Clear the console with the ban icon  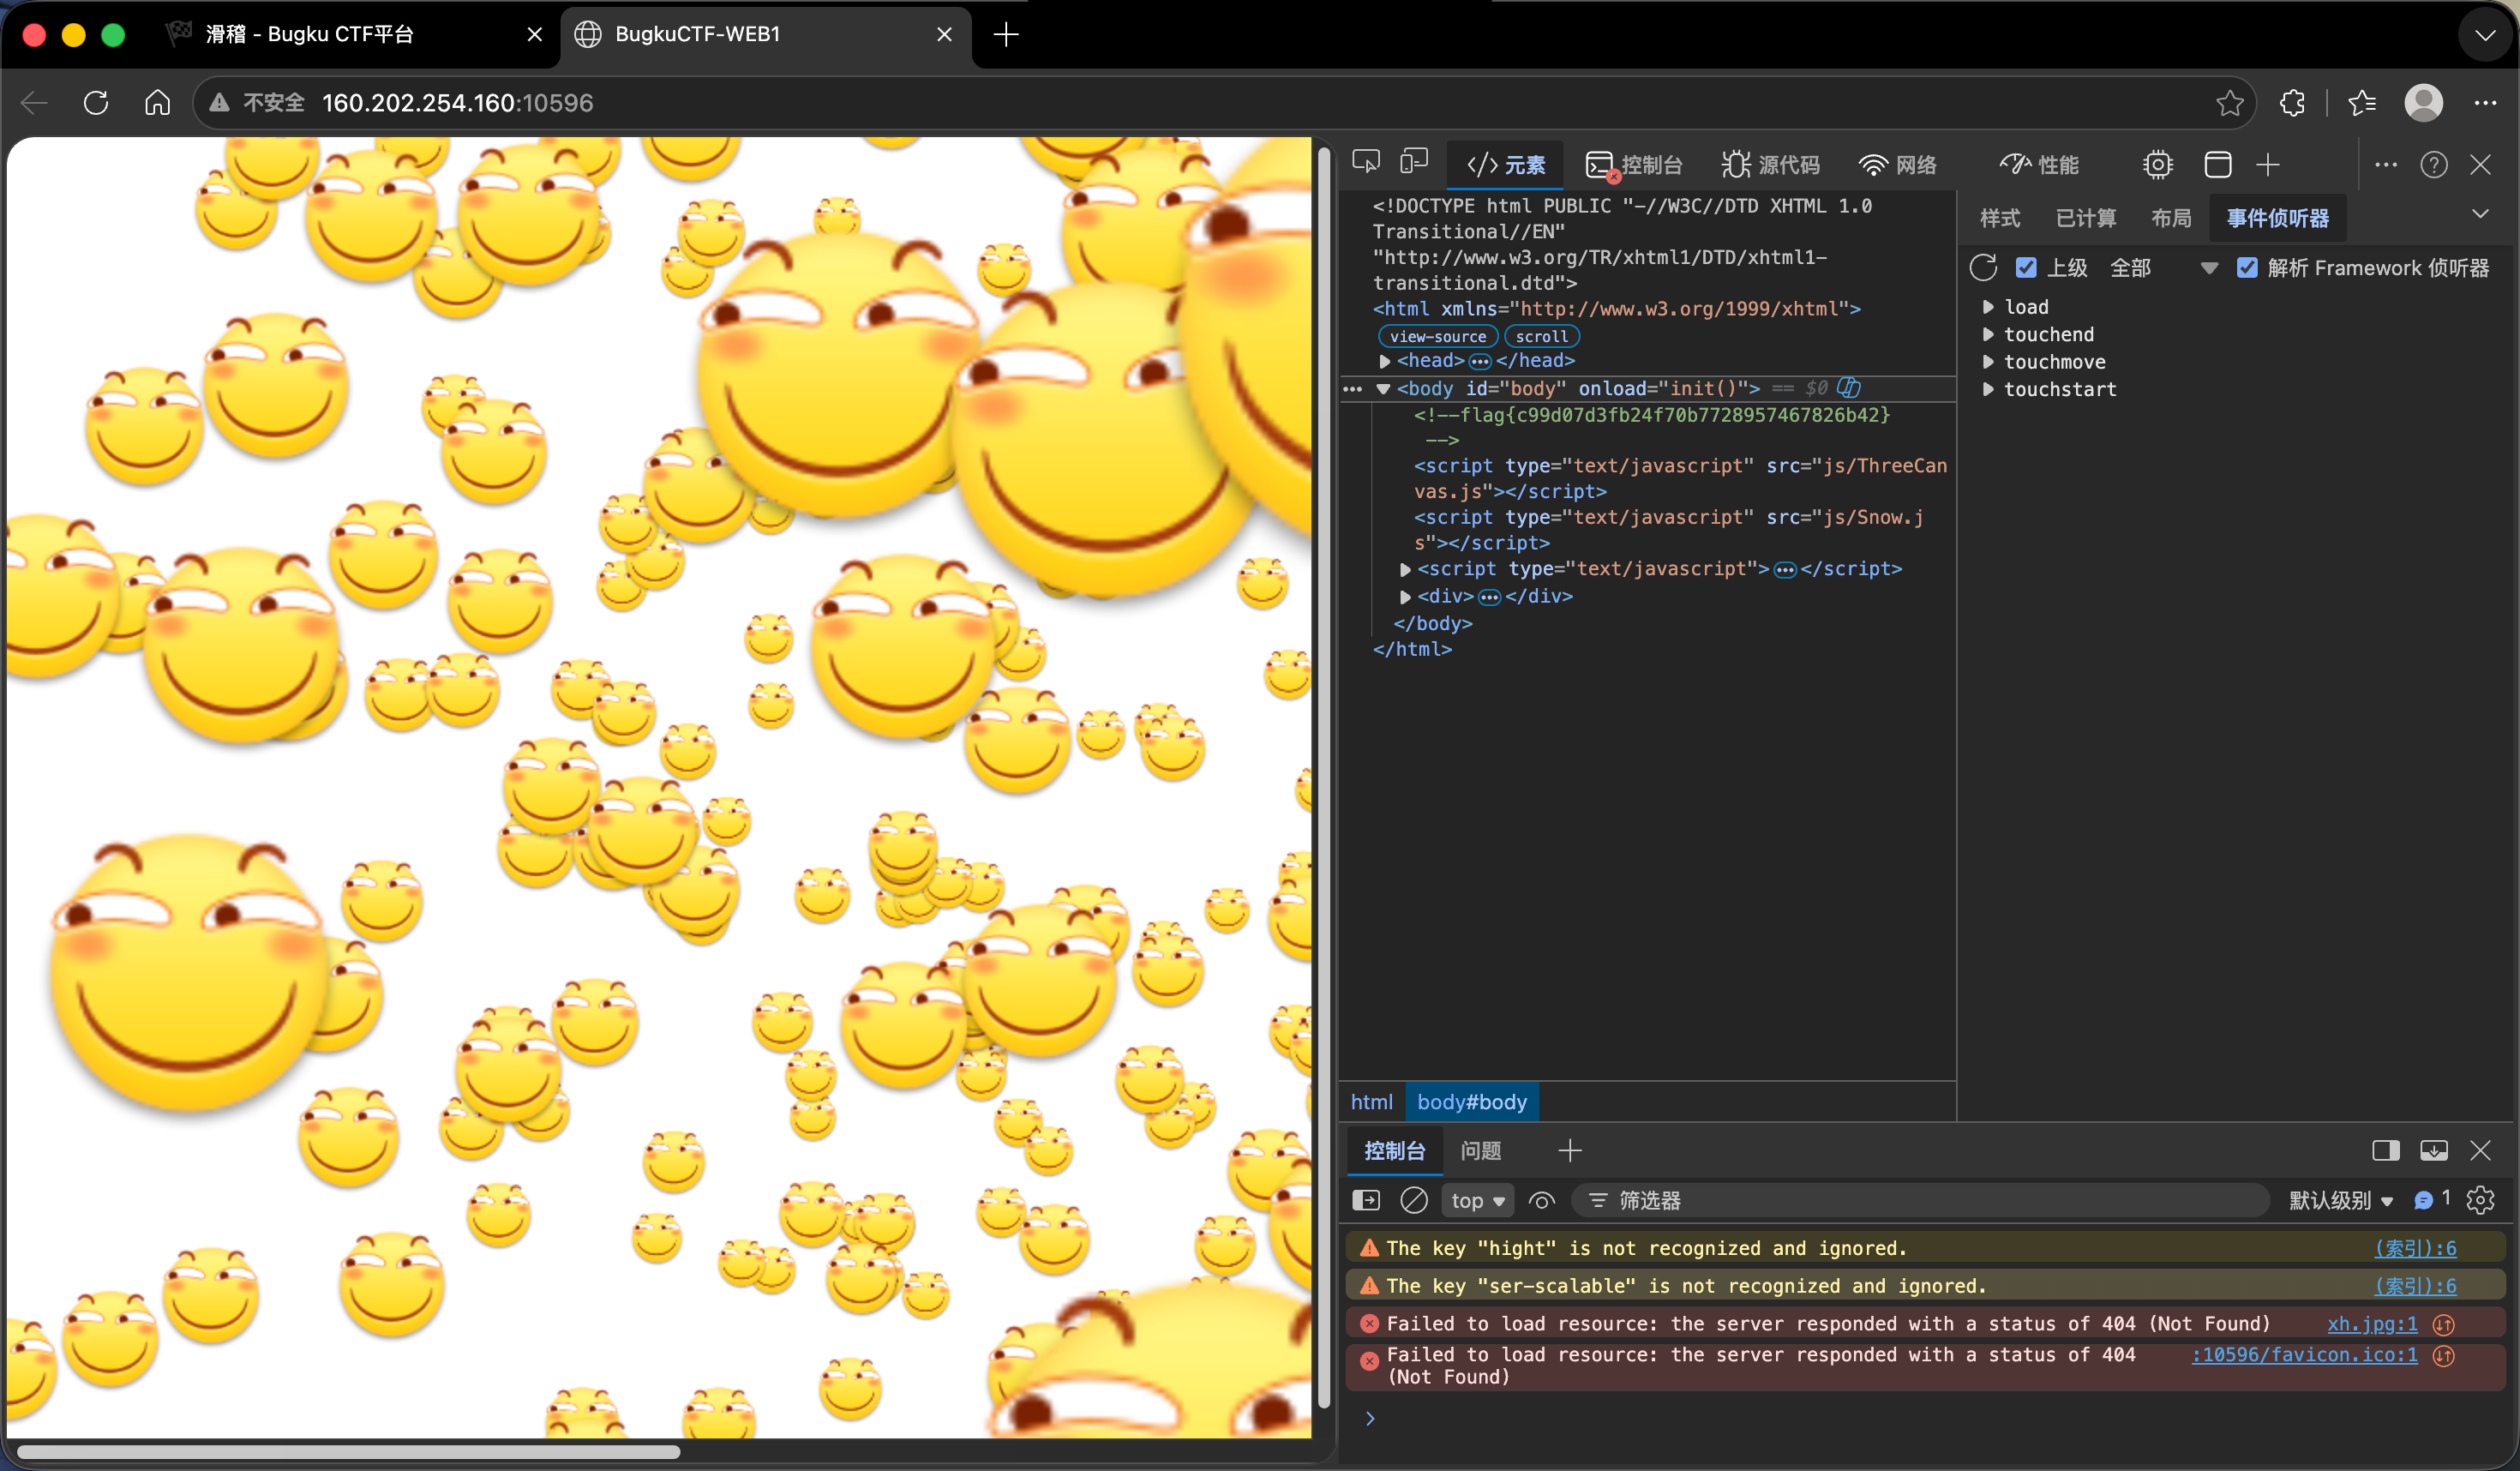1414,1200
